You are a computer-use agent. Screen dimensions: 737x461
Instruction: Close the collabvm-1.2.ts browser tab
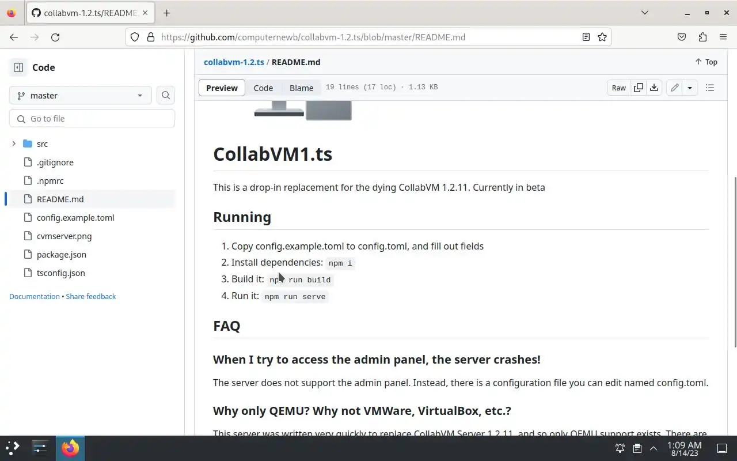coord(146,13)
